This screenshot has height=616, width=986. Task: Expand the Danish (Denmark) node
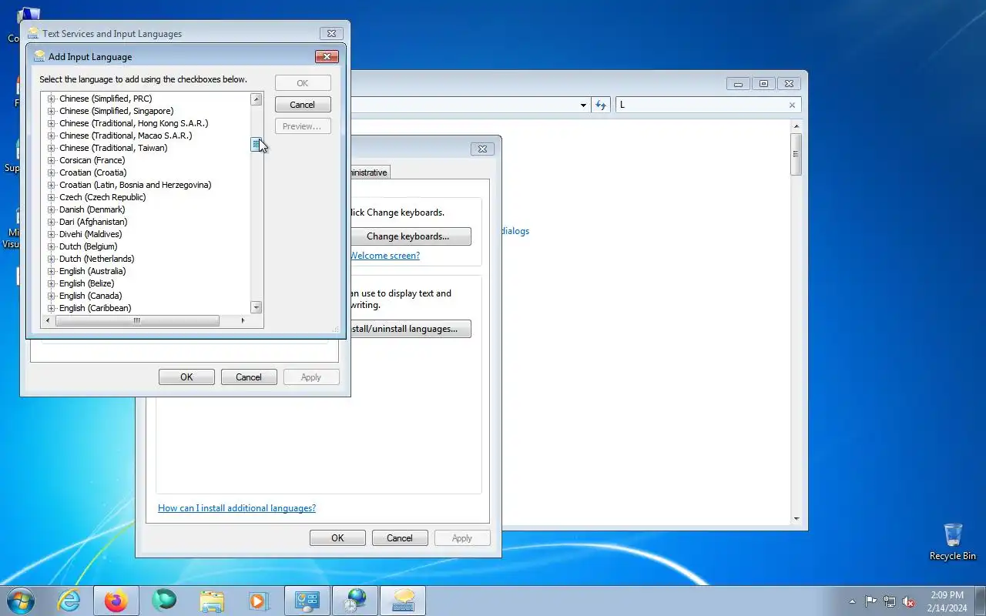click(52, 209)
